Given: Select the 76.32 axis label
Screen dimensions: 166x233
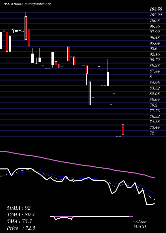Looking at the screenshot, I should (155, 116).
